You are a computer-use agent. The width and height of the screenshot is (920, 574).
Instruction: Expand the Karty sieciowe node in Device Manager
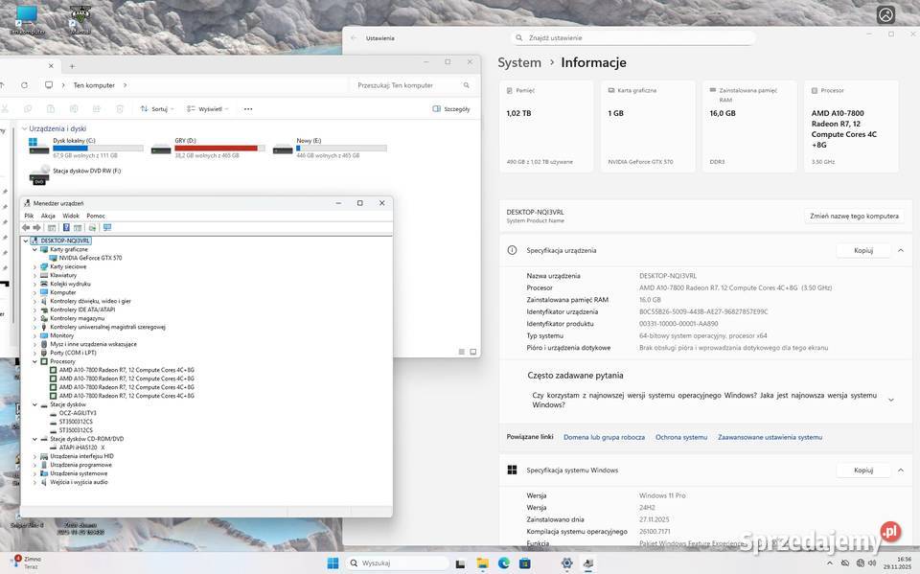[x=35, y=265]
